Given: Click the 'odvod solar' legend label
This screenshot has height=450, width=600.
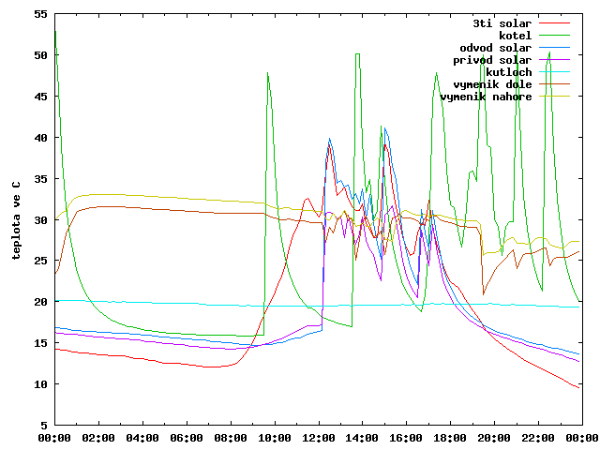Looking at the screenshot, I should coord(496,48).
